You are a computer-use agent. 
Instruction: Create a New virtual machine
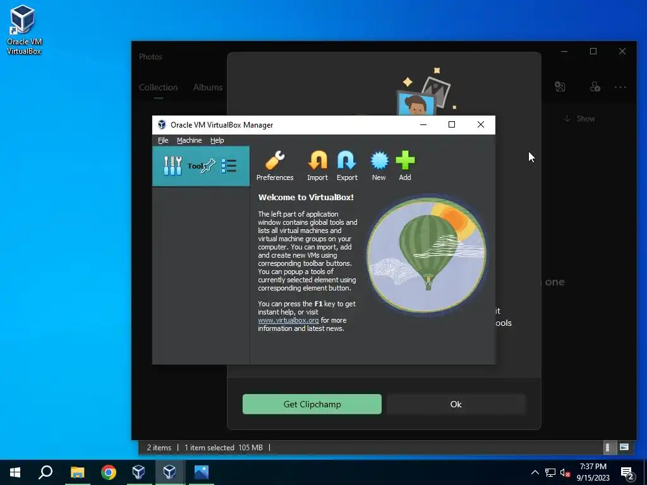(x=379, y=166)
